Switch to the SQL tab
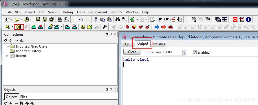258x105 pixels. (x=127, y=44)
